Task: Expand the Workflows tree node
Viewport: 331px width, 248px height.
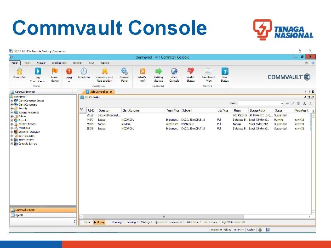Action: pyautogui.click(x=12, y=128)
